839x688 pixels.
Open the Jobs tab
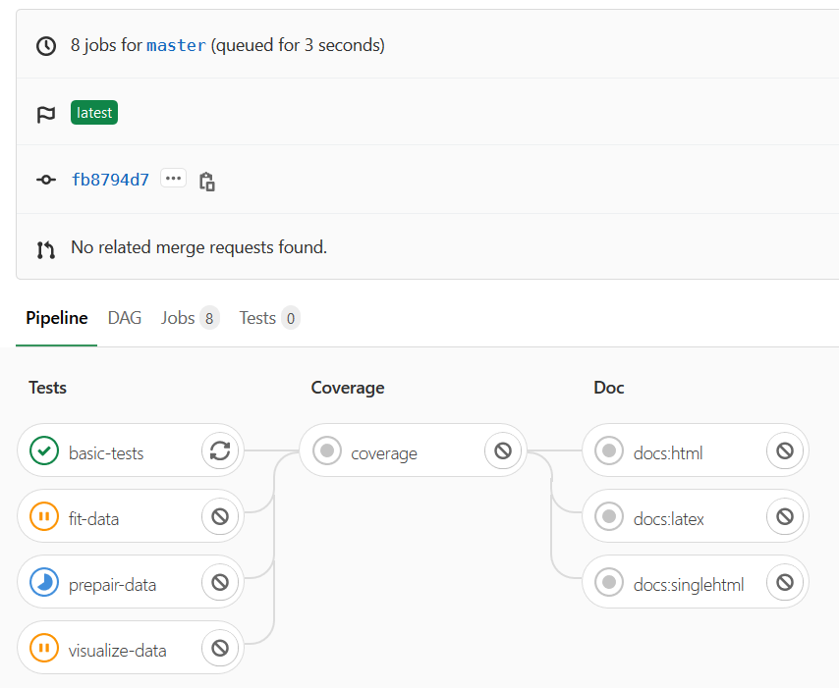click(x=178, y=318)
